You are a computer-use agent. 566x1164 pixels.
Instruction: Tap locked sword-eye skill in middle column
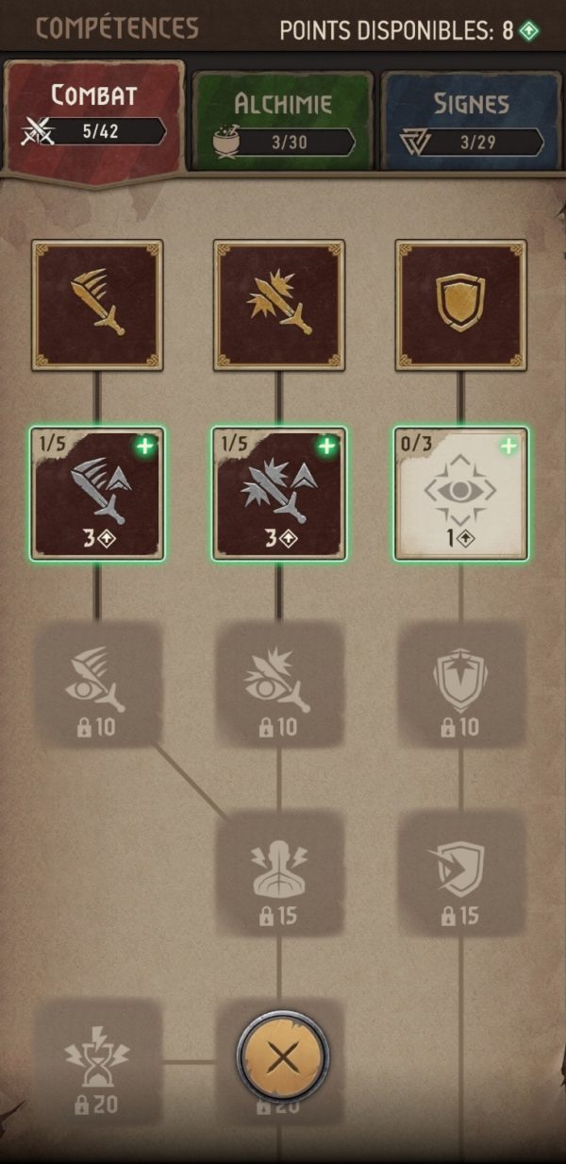279,683
